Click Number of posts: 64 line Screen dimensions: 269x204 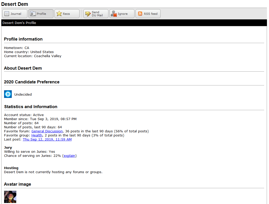[x=21, y=123]
